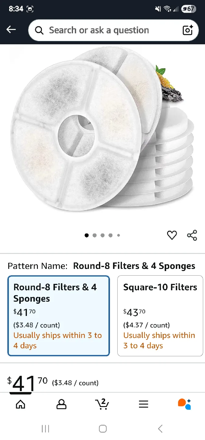
Task: Open the hamburger menu in bottom navigation
Action: point(143,404)
